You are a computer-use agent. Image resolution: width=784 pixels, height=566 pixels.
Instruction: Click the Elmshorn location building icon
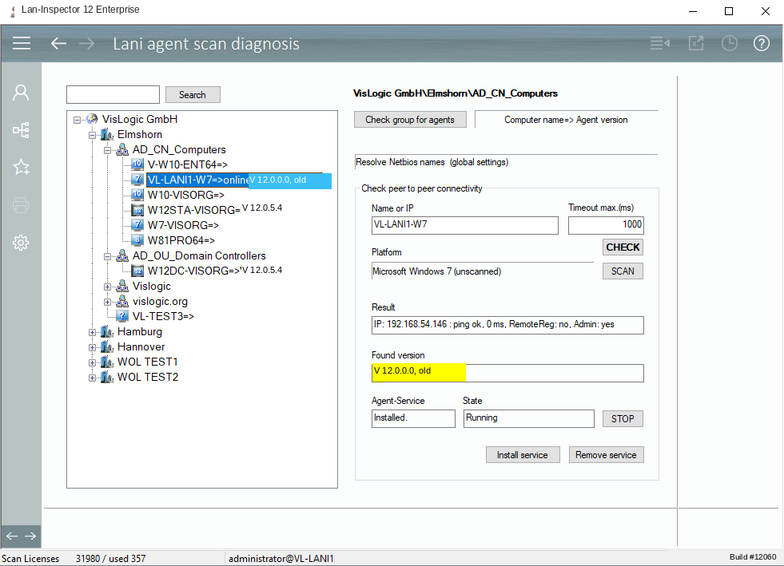point(107,134)
